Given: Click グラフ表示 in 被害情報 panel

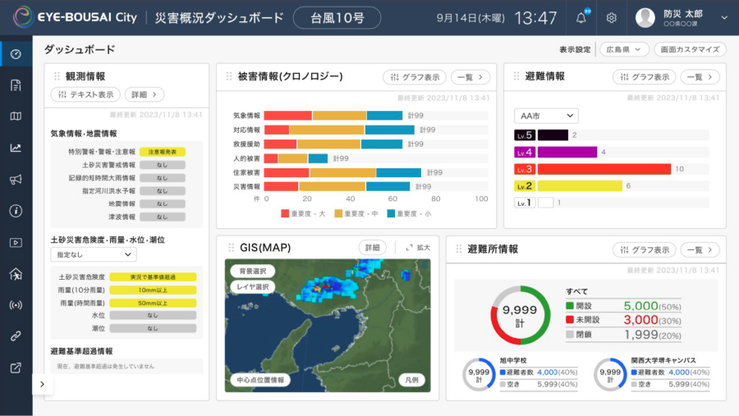Looking at the screenshot, I should point(415,77).
